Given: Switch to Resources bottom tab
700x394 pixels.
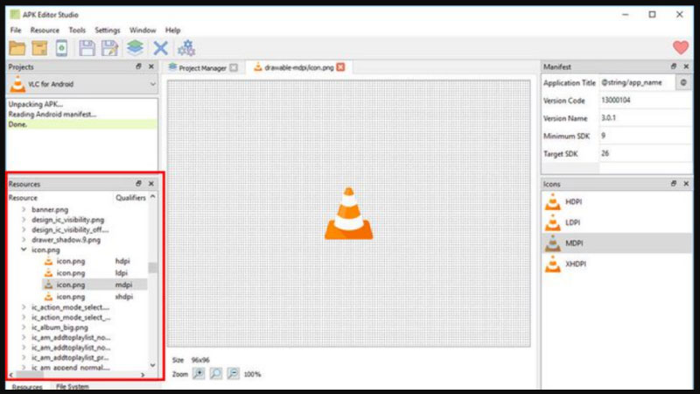Looking at the screenshot, I should tap(27, 387).
